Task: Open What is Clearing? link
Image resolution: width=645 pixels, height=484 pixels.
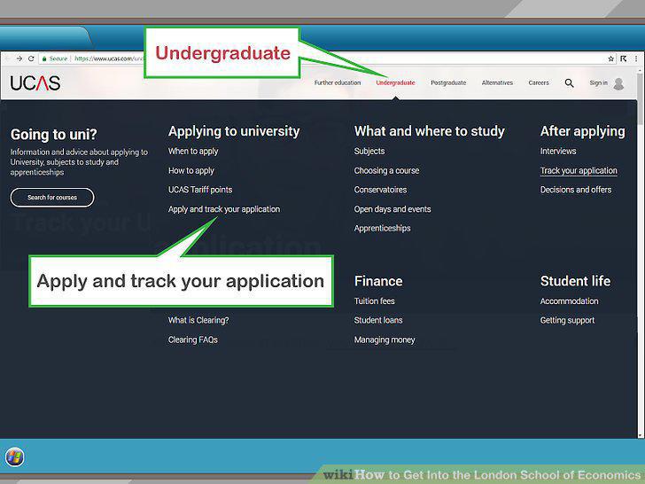Action: click(x=198, y=320)
